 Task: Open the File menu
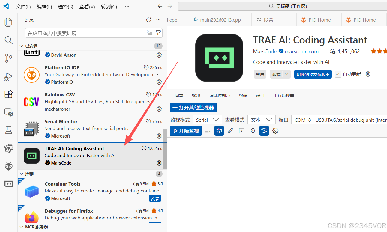tap(23, 7)
